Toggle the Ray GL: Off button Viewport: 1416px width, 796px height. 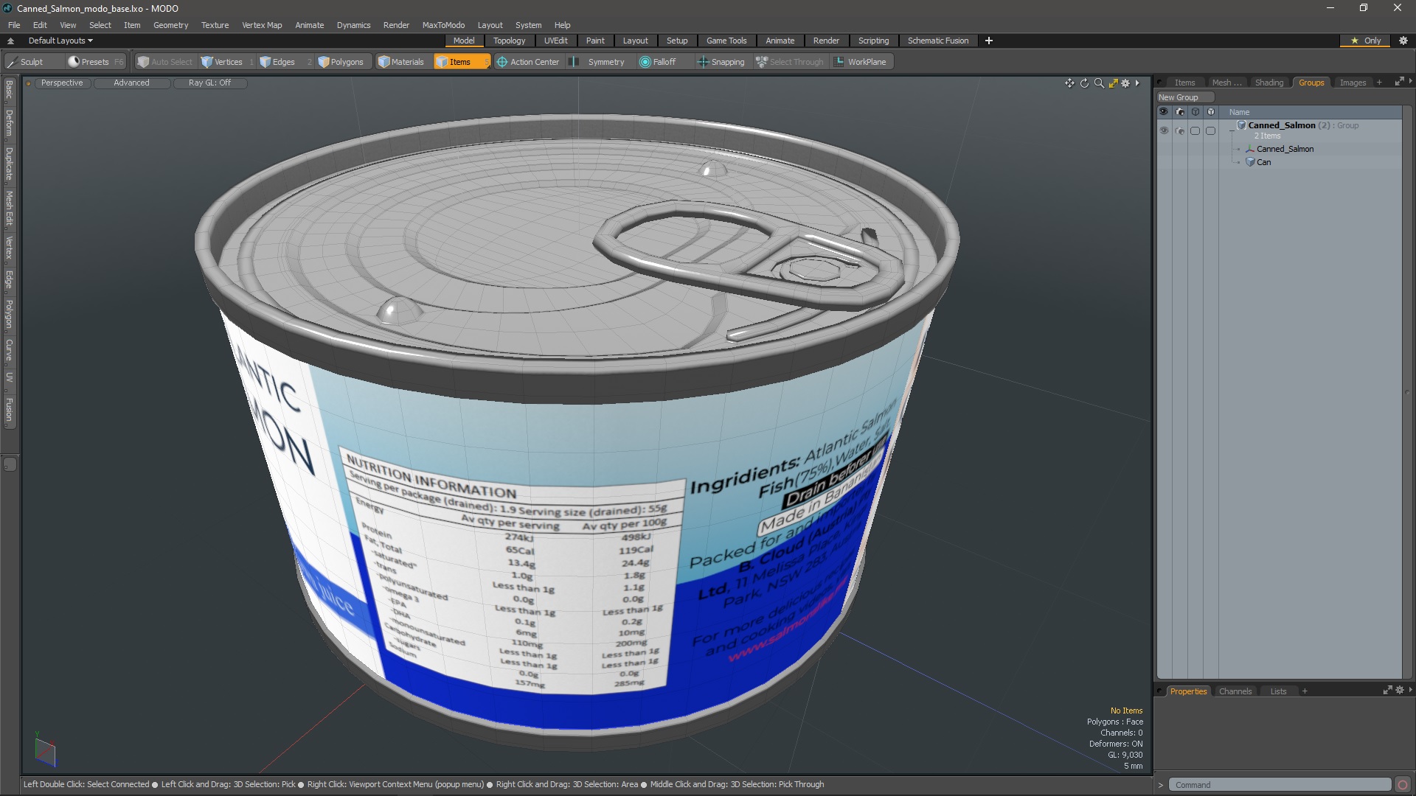[x=209, y=83]
